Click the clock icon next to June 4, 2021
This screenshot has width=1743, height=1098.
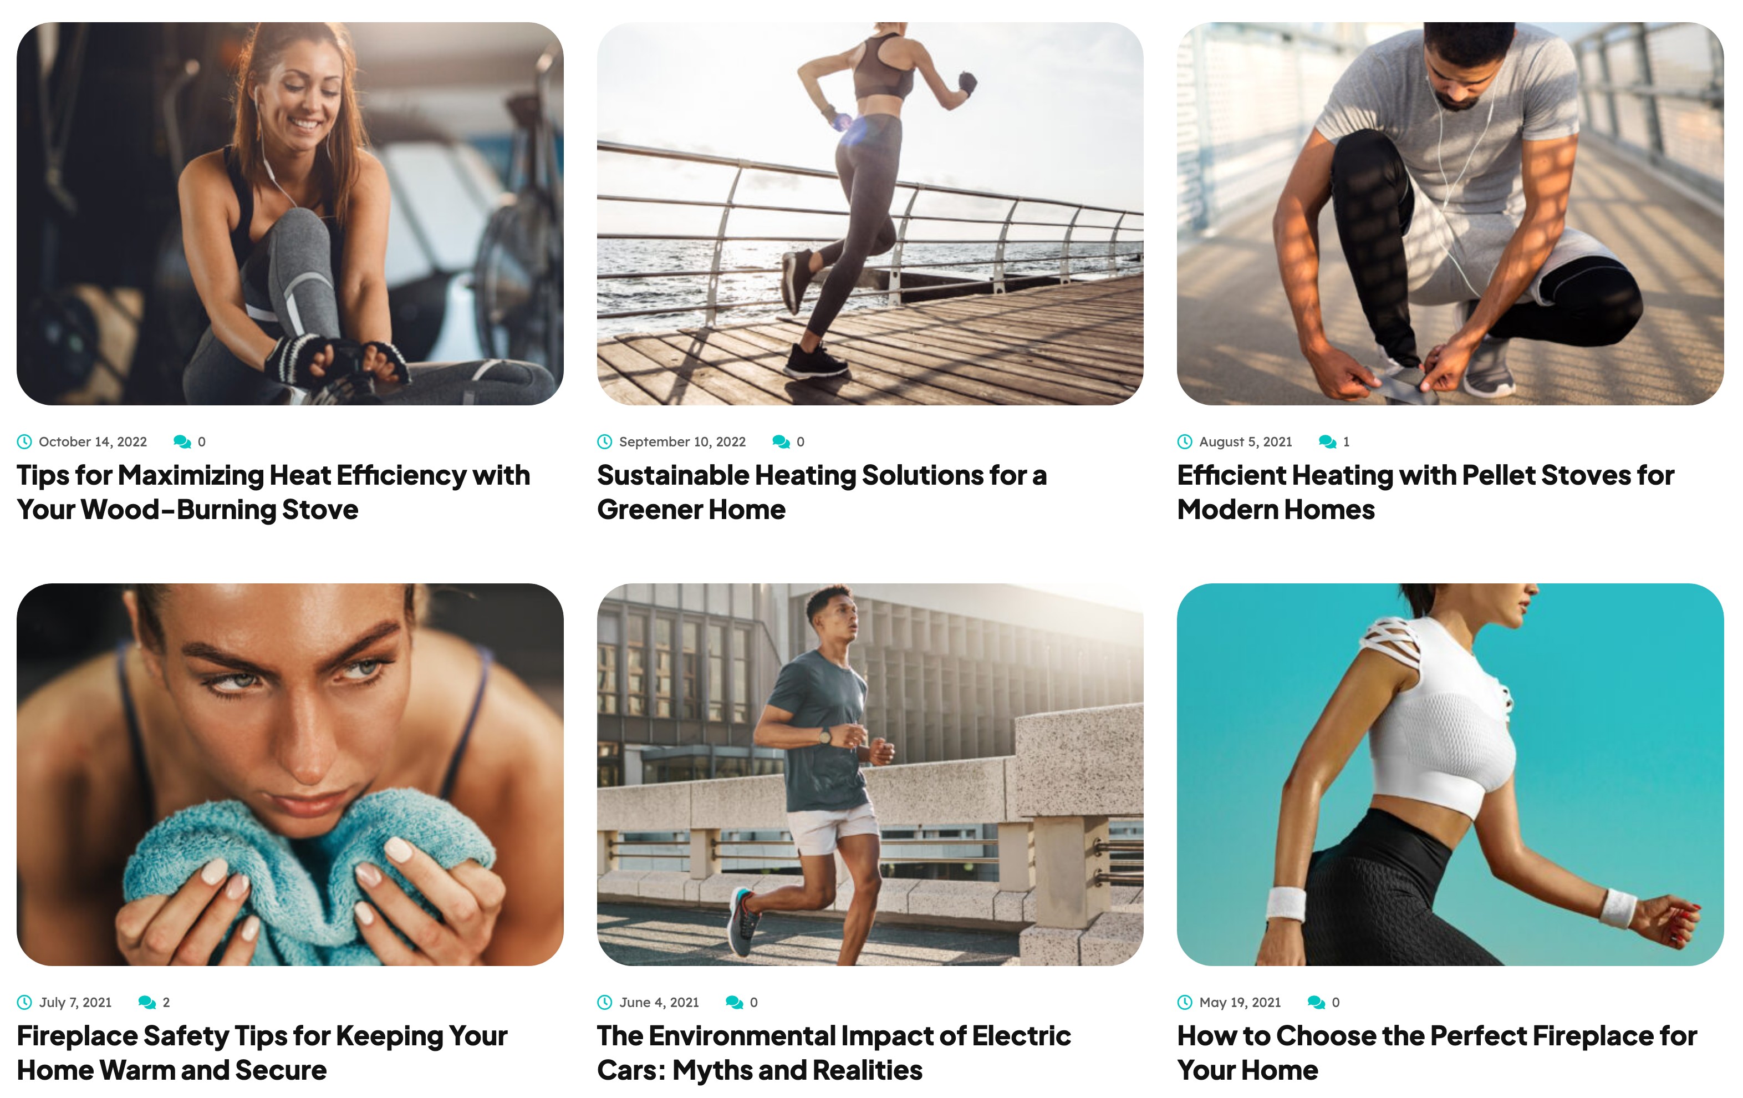coord(604,1002)
